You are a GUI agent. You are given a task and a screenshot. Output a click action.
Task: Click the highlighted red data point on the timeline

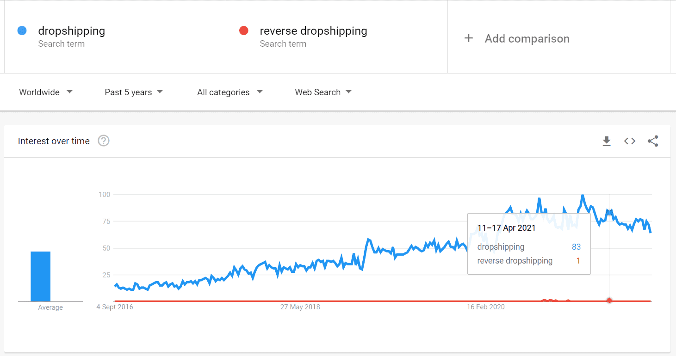pyautogui.click(x=609, y=300)
